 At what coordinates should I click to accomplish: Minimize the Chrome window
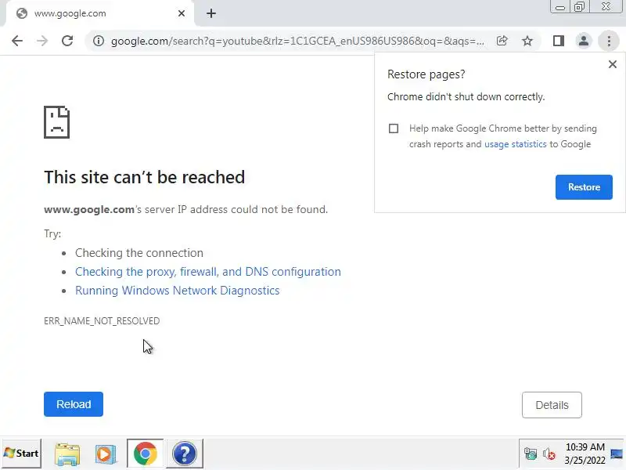(559, 7)
